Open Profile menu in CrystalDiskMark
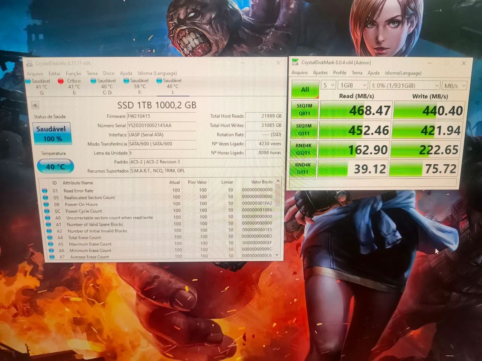The width and height of the screenshot is (482, 361). click(x=340, y=73)
